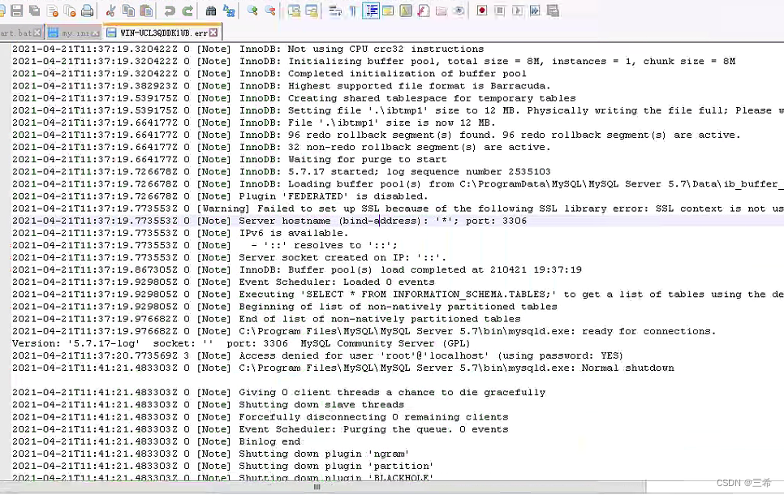Click the 'Plugin FEDERATED is disabled' line
This screenshot has width=784, height=495.
tap(220, 196)
